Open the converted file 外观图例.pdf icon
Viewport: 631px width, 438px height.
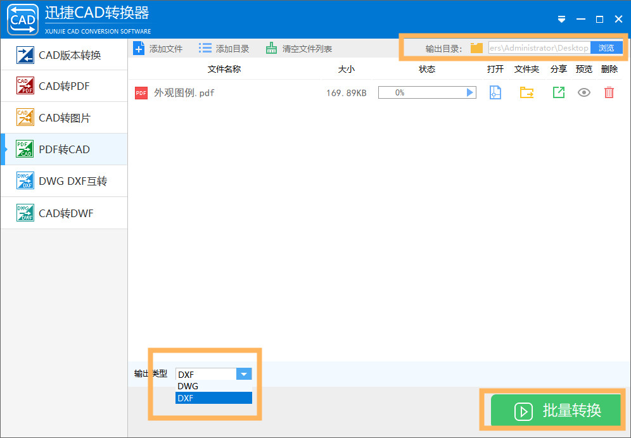point(495,92)
